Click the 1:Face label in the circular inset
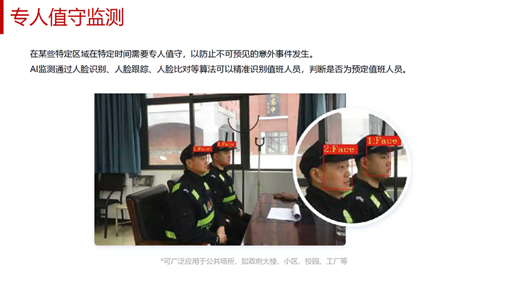 (383, 141)
